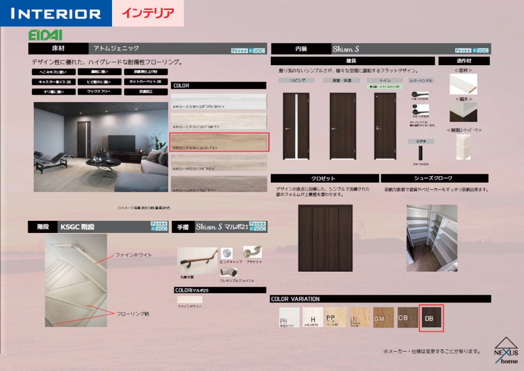Choose the GM color variation swatch
This screenshot has height=371, width=524.
384,317
